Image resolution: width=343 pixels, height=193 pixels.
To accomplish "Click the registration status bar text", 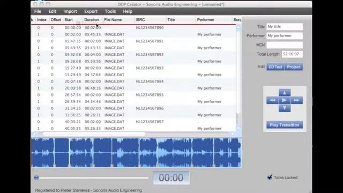I will click(x=88, y=190).
